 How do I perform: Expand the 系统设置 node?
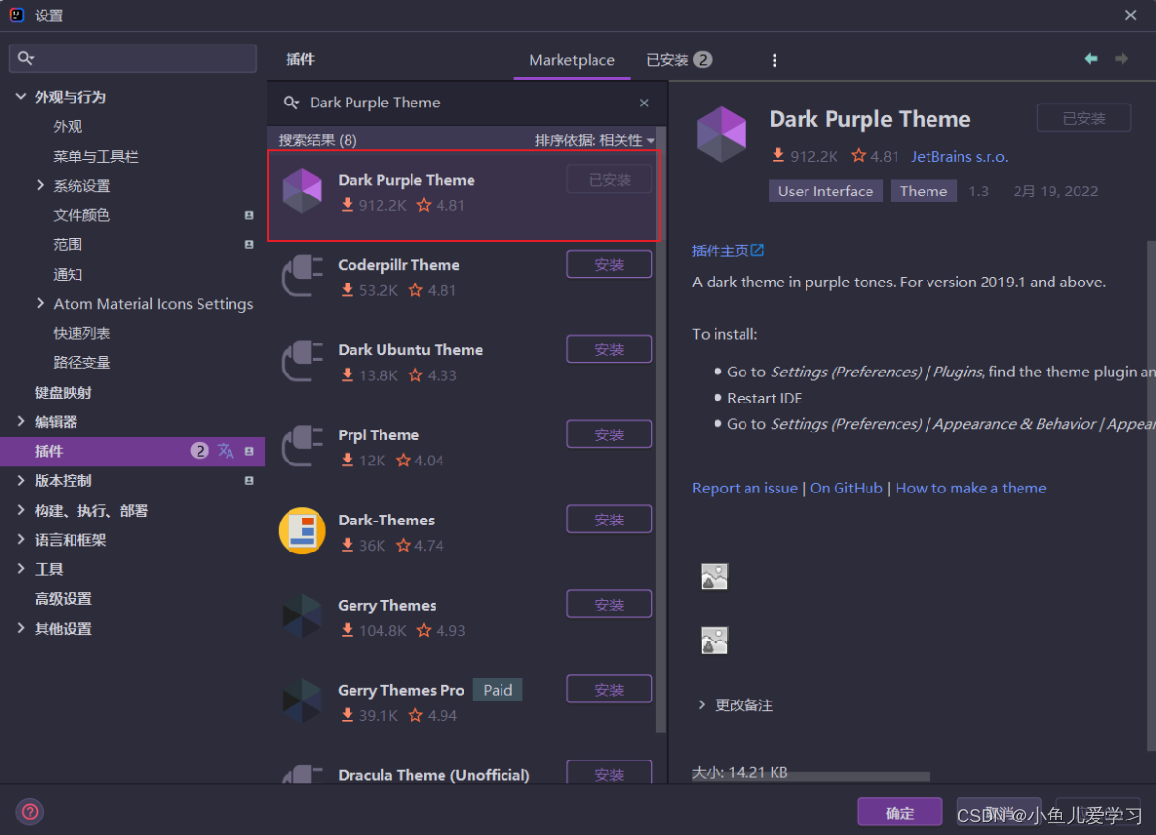[x=40, y=185]
